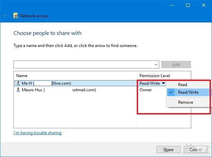
Task: Select the user icon beside Mauro Huc
Action: point(18,90)
